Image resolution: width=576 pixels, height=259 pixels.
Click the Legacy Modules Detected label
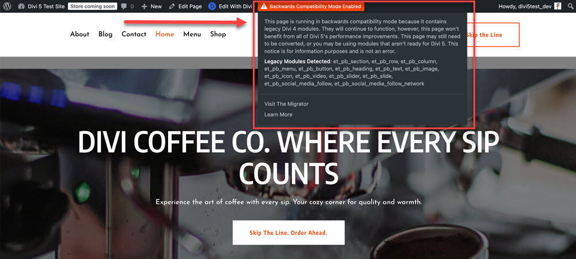click(x=297, y=61)
